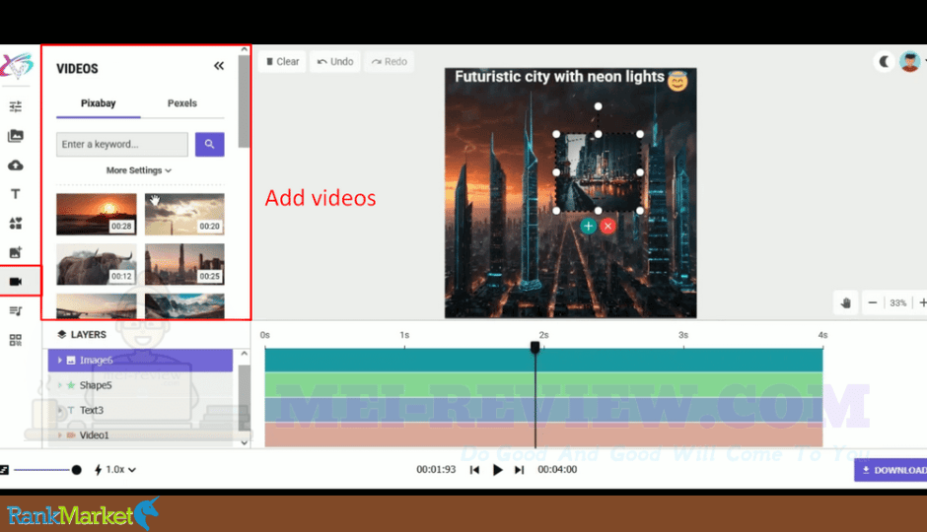Screen dimensions: 927x532
Task: Switch to the Pixabay tab
Action: 99,103
